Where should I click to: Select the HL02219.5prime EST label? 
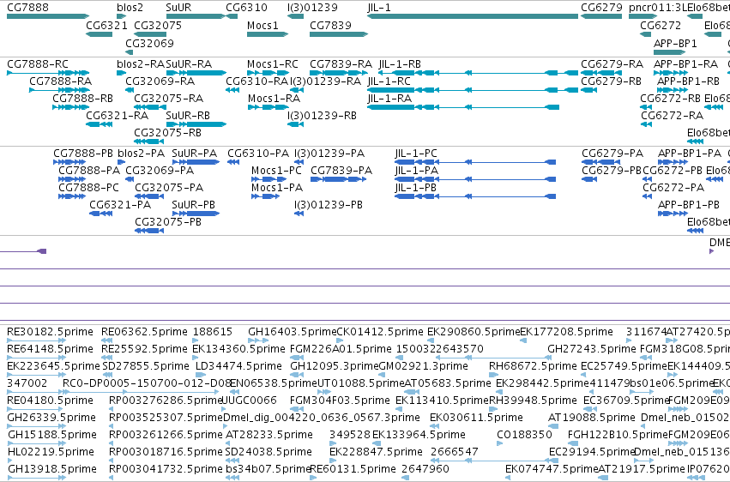pyautogui.click(x=51, y=452)
